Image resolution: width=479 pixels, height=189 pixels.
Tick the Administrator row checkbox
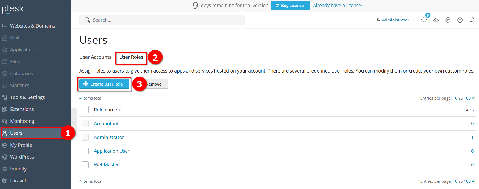coord(85,137)
